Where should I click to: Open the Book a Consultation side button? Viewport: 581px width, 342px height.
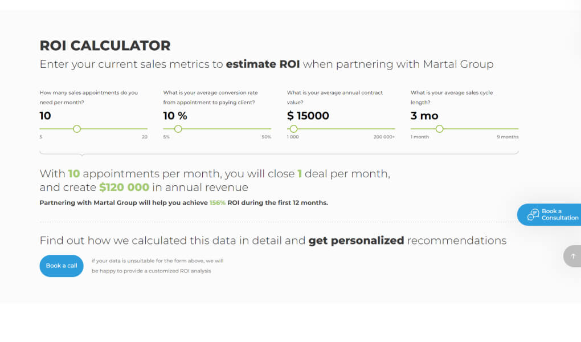click(549, 214)
